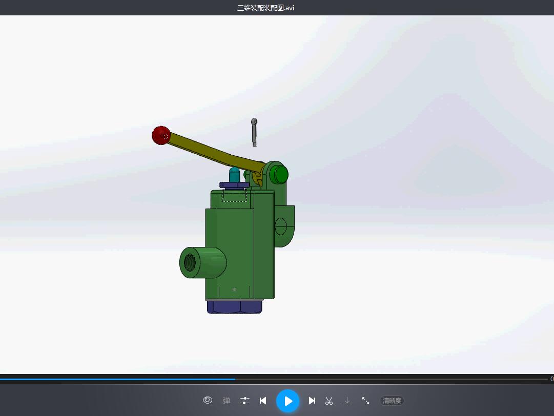Image resolution: width=554 pixels, height=416 pixels.
Task: Click the download arrow icon
Action: pos(347,401)
